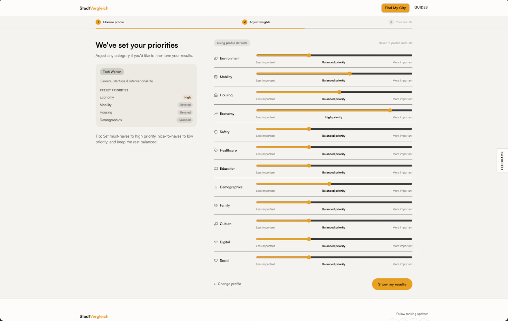Reset to profile defaults
The image size is (508, 321).
(x=396, y=43)
